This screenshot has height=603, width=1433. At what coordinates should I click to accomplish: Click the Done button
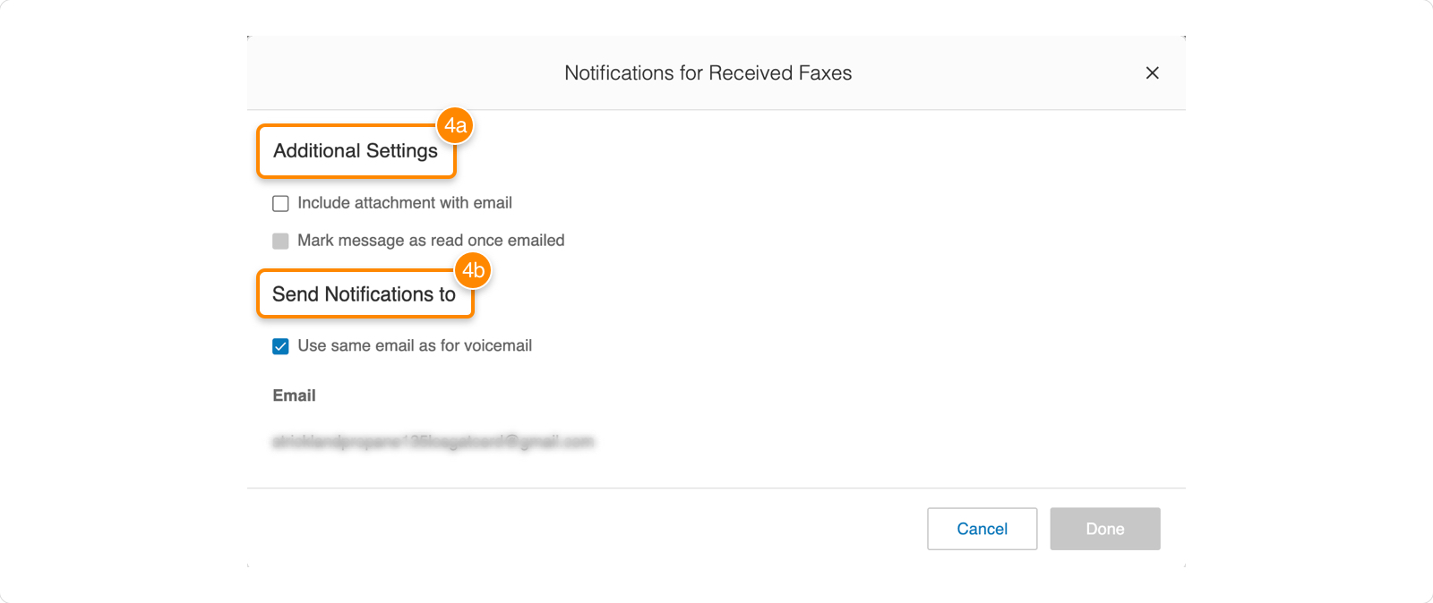(1104, 529)
